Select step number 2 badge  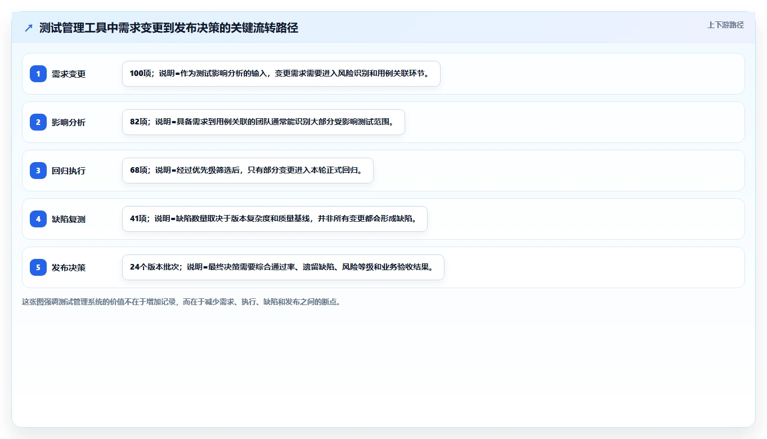pos(38,122)
